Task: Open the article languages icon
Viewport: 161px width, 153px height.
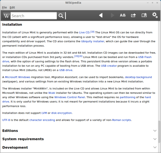Action: (123, 15)
